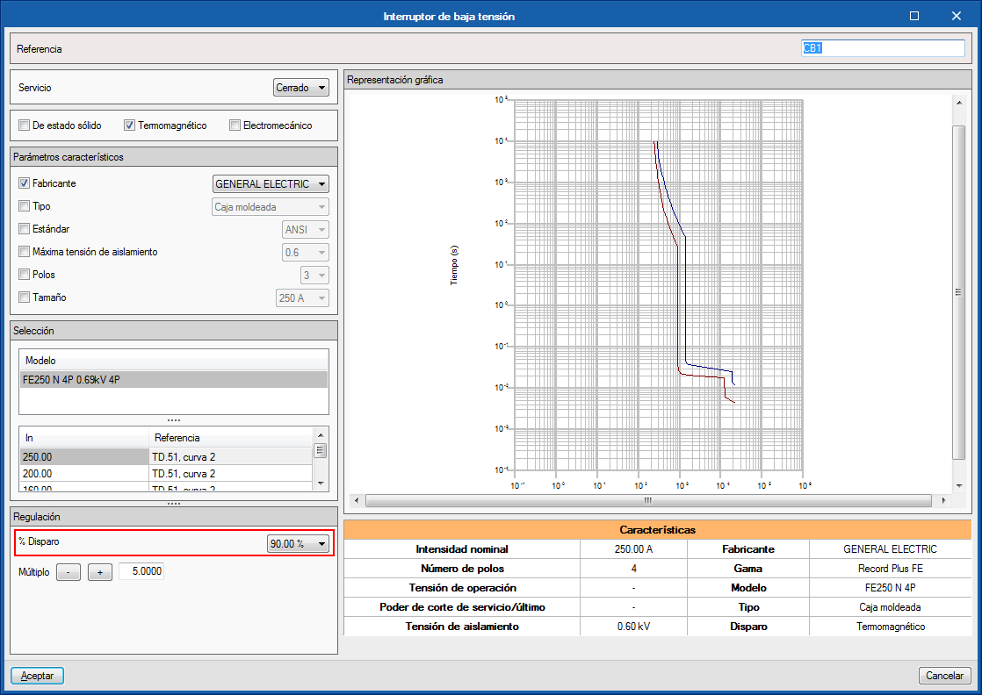Image resolution: width=982 pixels, height=695 pixels.
Task: Click the Intensidad nominal value 250.00 A
Action: point(633,549)
